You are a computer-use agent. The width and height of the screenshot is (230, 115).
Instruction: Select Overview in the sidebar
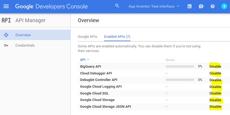coord(35,35)
